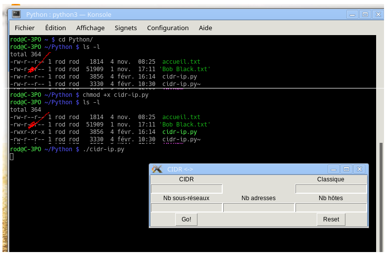Image resolution: width=387 pixels, height=255 pixels.
Task: Open the Affichage menu
Action: [90, 28]
